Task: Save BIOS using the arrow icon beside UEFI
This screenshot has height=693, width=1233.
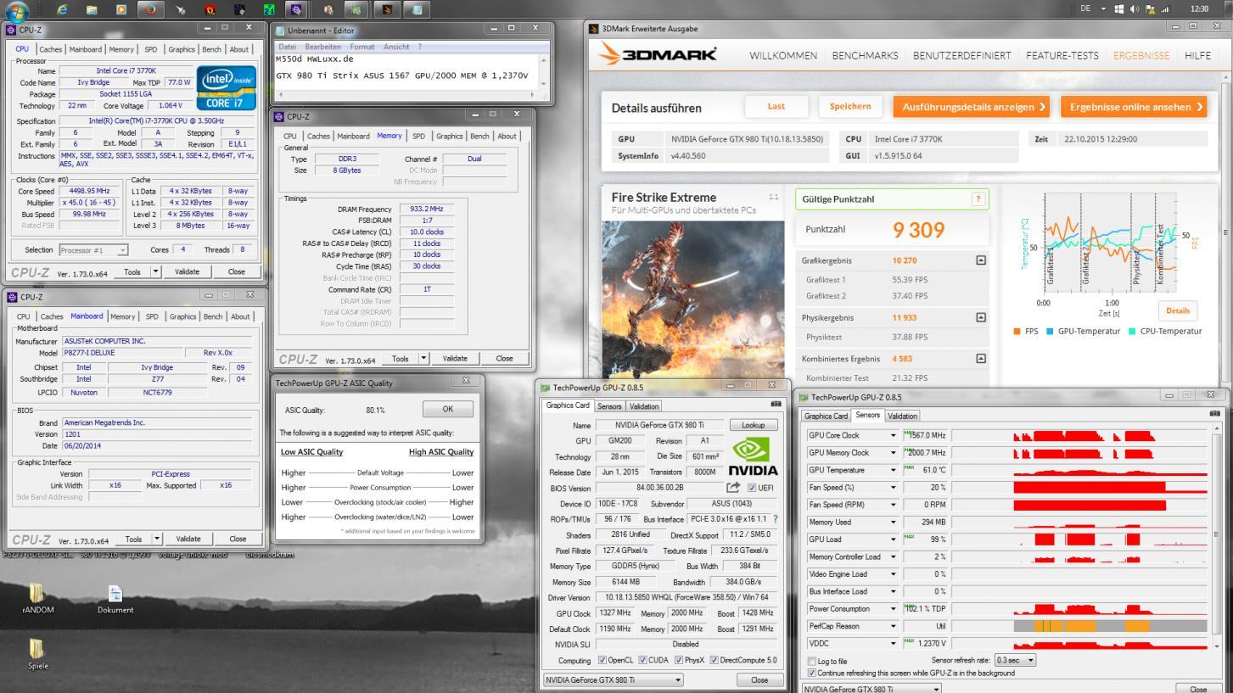Action: coord(733,488)
